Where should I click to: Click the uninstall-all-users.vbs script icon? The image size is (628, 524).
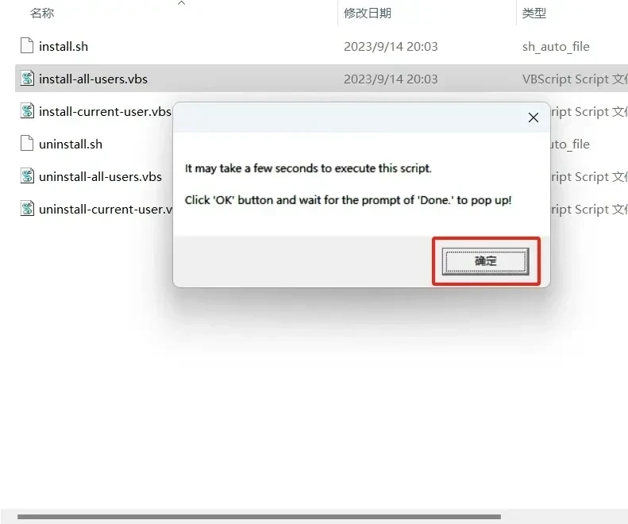[x=27, y=176]
